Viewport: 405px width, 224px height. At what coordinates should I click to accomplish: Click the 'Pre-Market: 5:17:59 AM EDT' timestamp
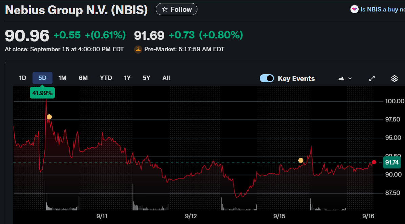(x=184, y=49)
